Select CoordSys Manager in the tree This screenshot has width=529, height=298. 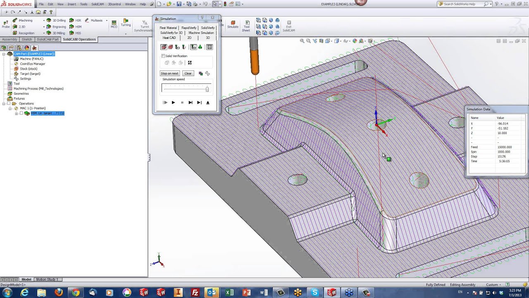point(33,64)
